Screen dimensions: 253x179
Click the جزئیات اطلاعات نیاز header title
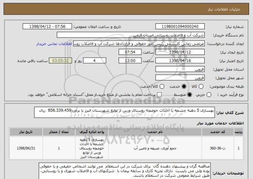(x=224, y=9)
